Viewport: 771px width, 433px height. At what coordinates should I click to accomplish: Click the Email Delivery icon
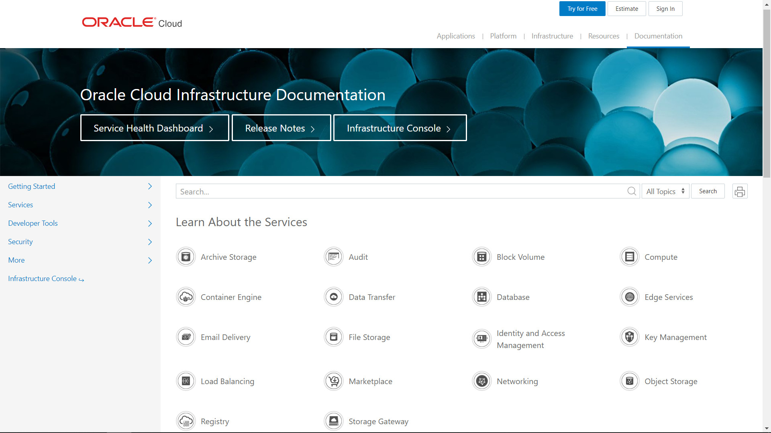click(x=186, y=337)
